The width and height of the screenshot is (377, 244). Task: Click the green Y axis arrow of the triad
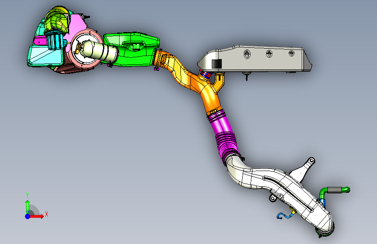point(28,206)
